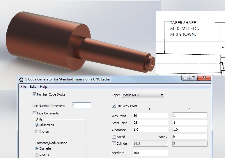Screen dimensions: 225x158
Task: Click the Clearance X field
Action: (150, 130)
